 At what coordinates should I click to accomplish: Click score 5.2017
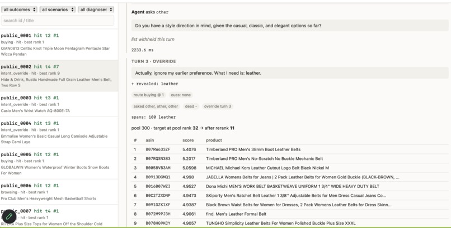coord(189,159)
